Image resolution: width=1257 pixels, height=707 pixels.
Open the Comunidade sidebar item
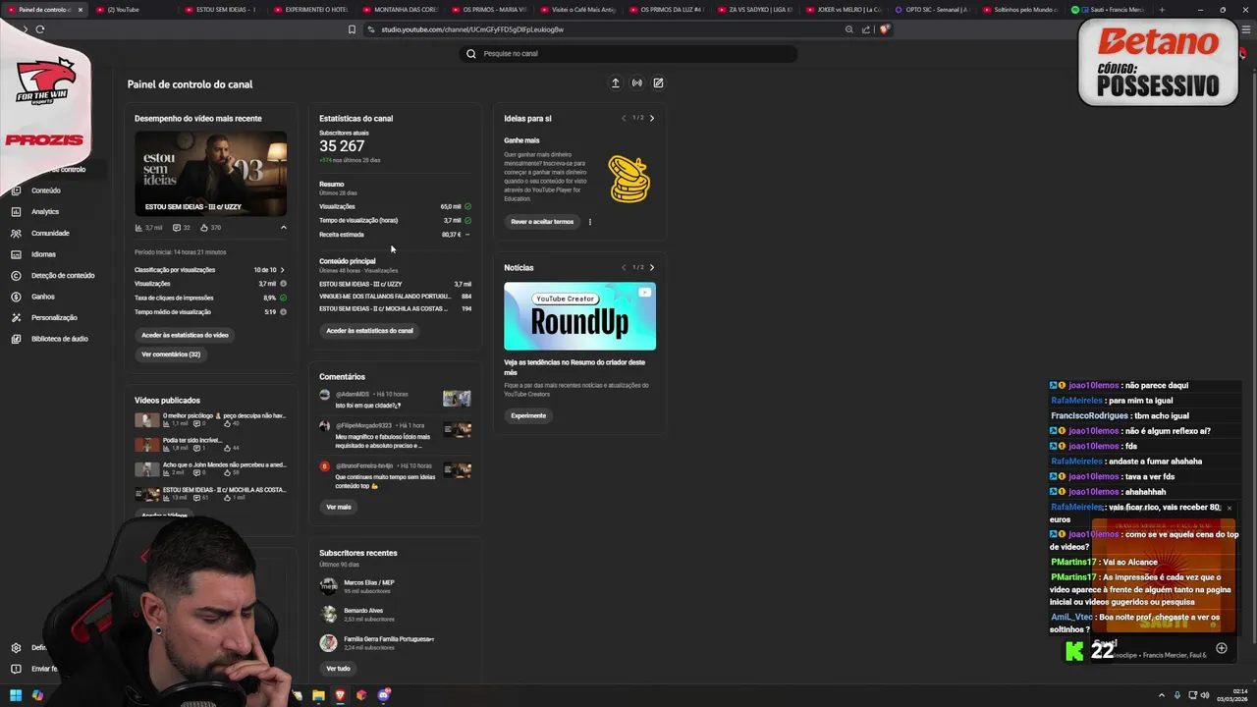click(x=49, y=233)
